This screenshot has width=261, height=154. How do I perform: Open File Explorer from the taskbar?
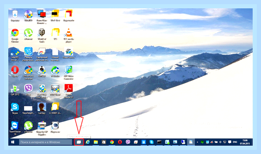click(96, 142)
